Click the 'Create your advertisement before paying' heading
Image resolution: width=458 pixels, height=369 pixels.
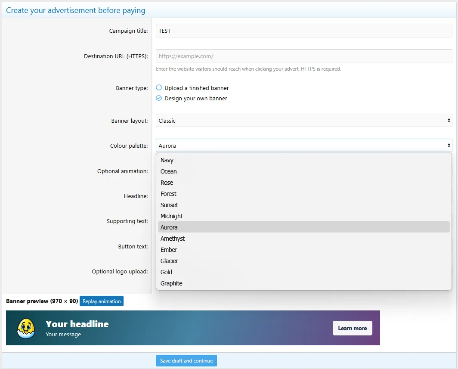(76, 10)
